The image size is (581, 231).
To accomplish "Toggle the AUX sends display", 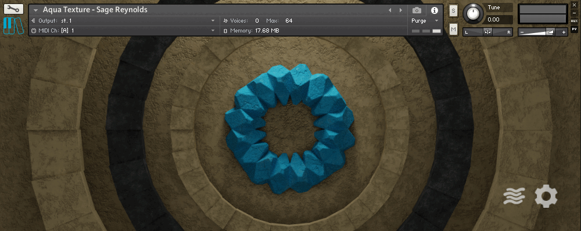I will click(x=575, y=21).
